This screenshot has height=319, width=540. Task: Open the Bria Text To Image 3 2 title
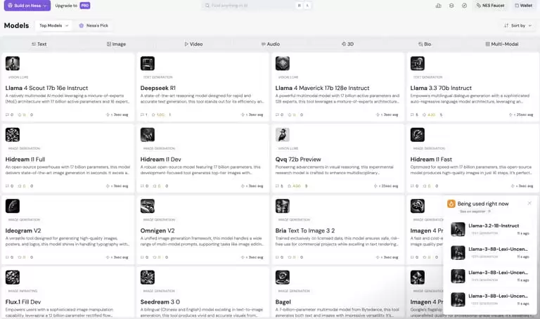[x=304, y=230]
